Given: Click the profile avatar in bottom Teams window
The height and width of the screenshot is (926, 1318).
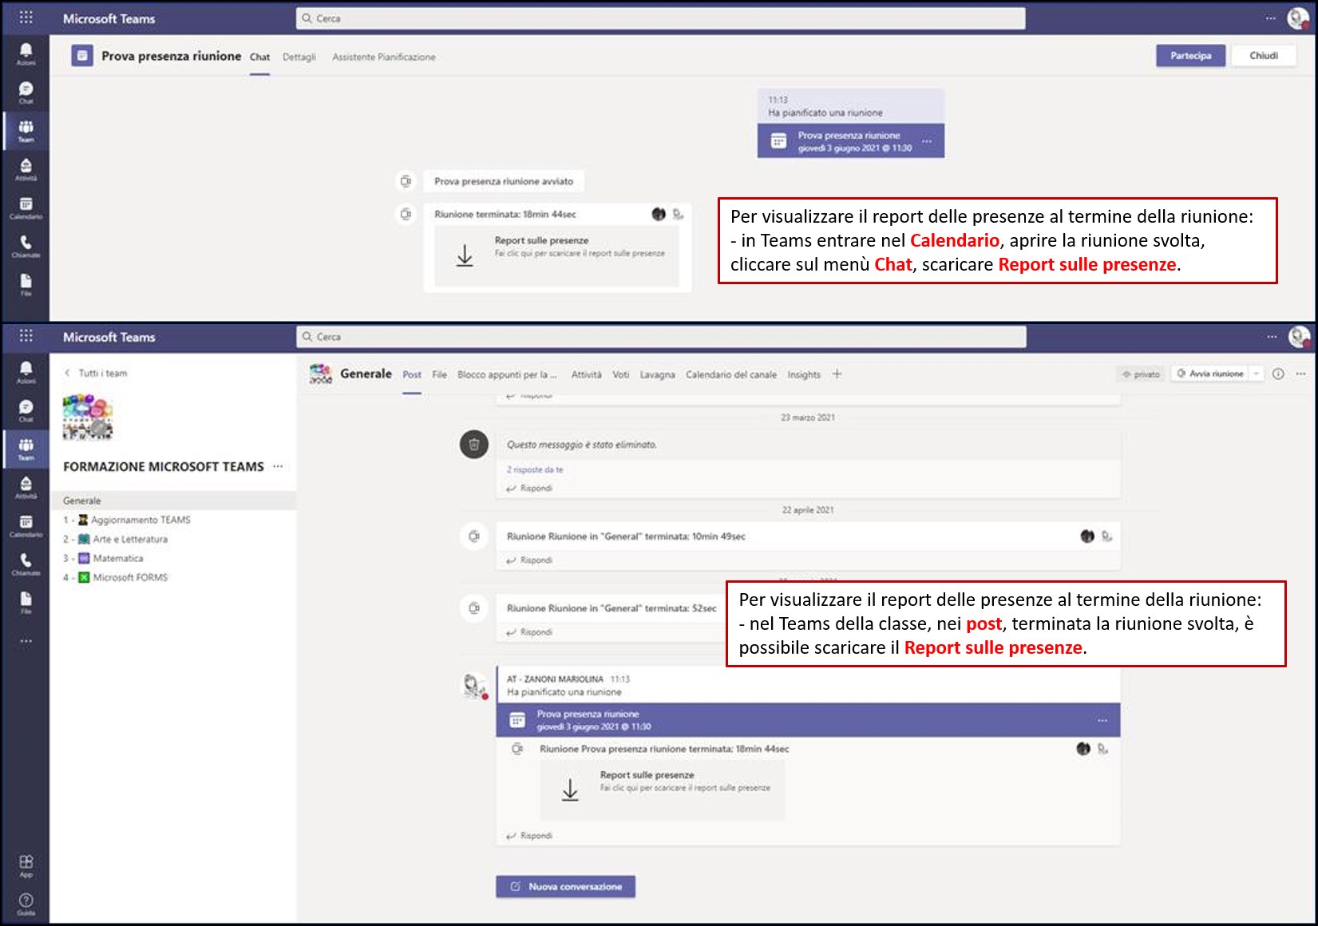Looking at the screenshot, I should click(x=1299, y=337).
